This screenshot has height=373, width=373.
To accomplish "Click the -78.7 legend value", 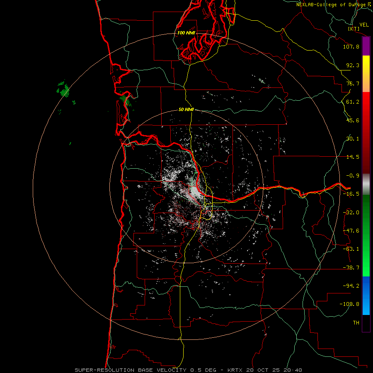I will click(x=351, y=268).
